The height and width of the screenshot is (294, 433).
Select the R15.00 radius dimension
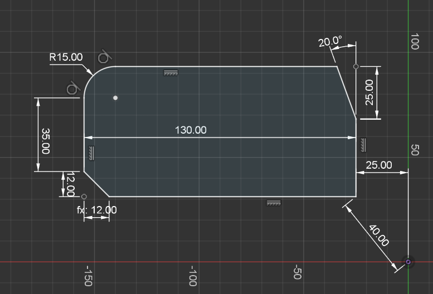point(66,57)
